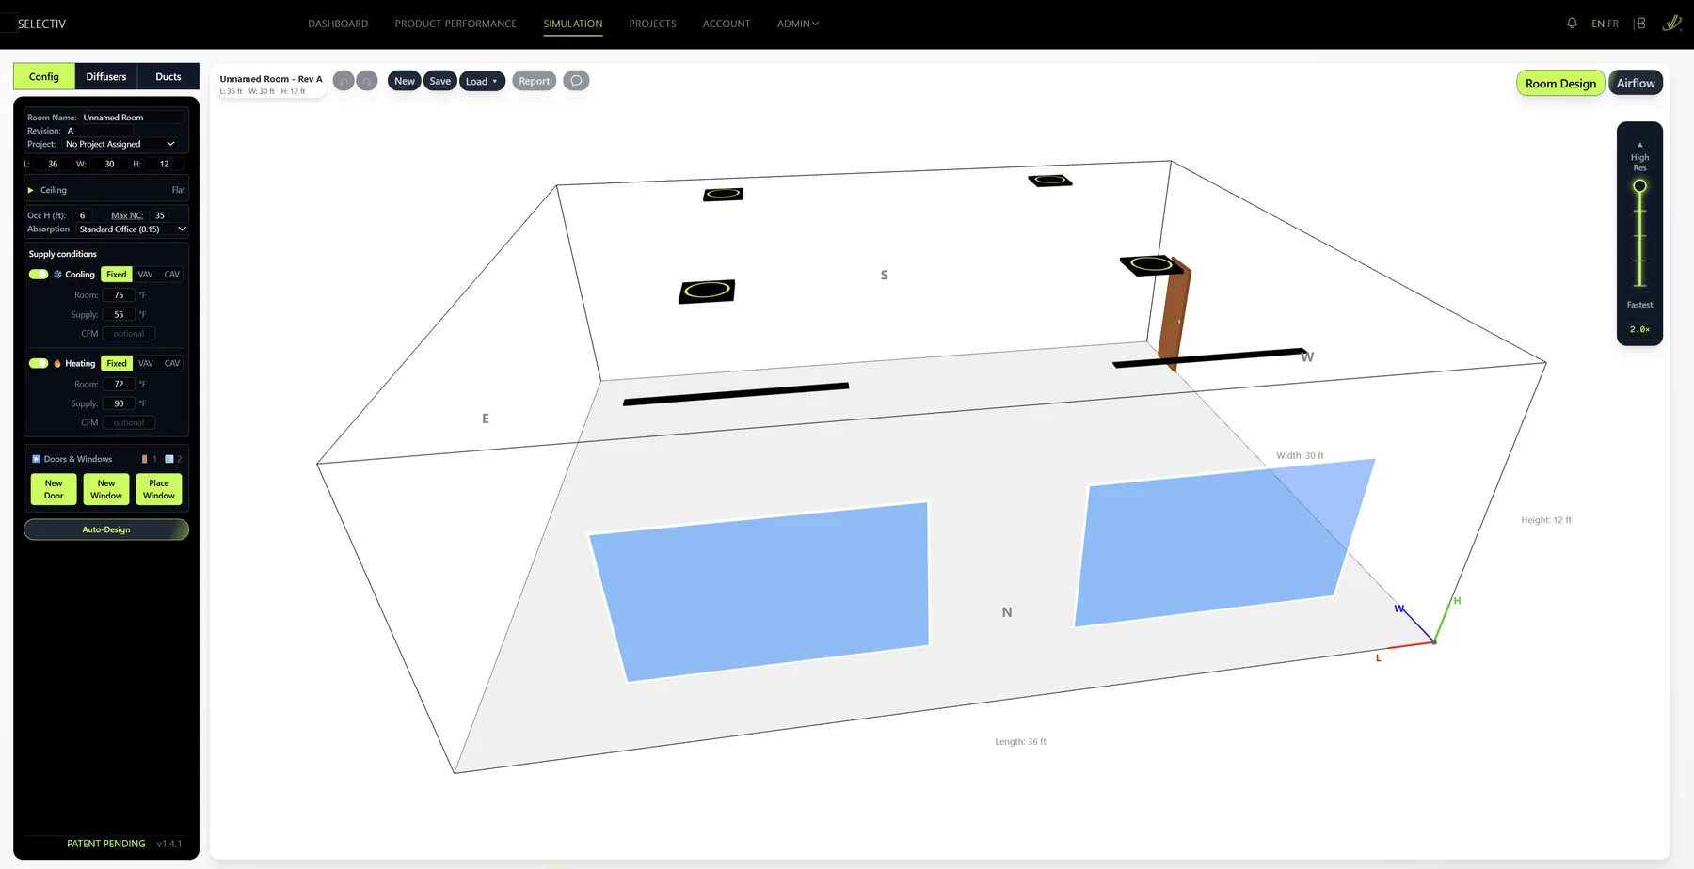Click the New Door button
This screenshot has height=869, width=1694.
point(54,489)
